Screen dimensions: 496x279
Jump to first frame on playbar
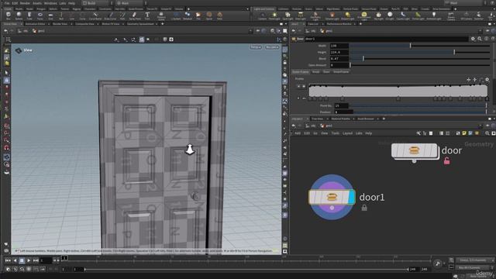coord(8,260)
